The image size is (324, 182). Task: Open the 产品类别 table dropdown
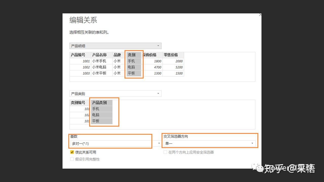pos(115,94)
